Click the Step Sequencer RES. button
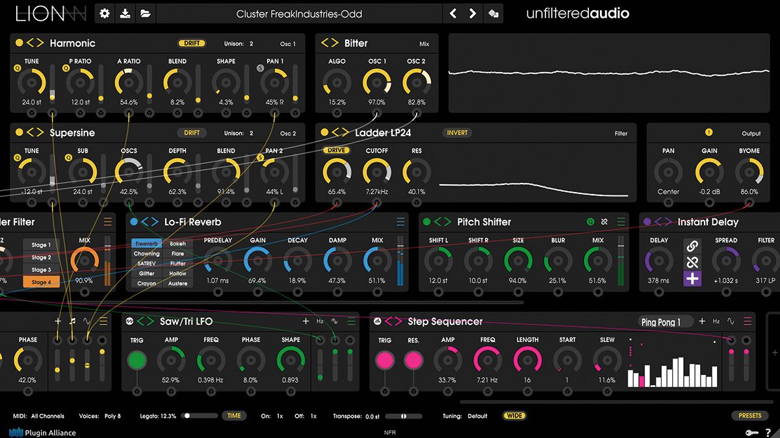 point(413,359)
